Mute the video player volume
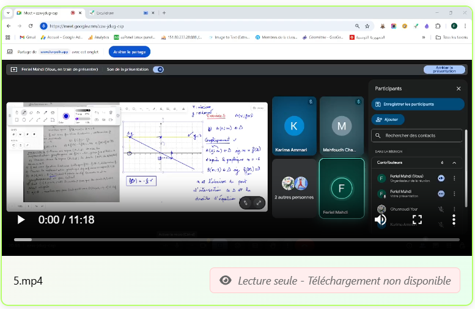The height and width of the screenshot is (309, 475). 380,219
